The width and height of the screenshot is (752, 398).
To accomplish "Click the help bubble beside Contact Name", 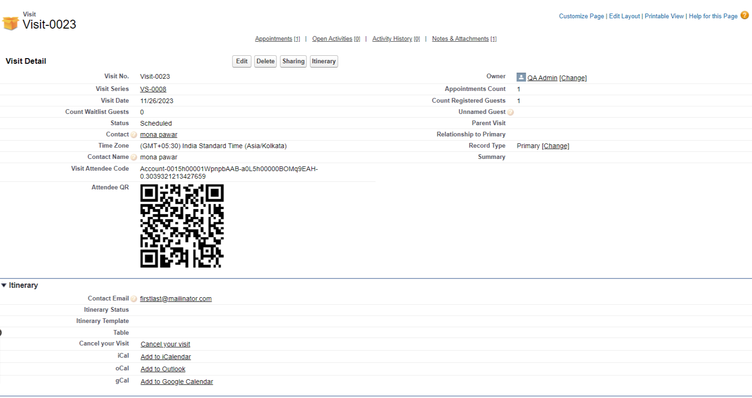I will point(134,158).
